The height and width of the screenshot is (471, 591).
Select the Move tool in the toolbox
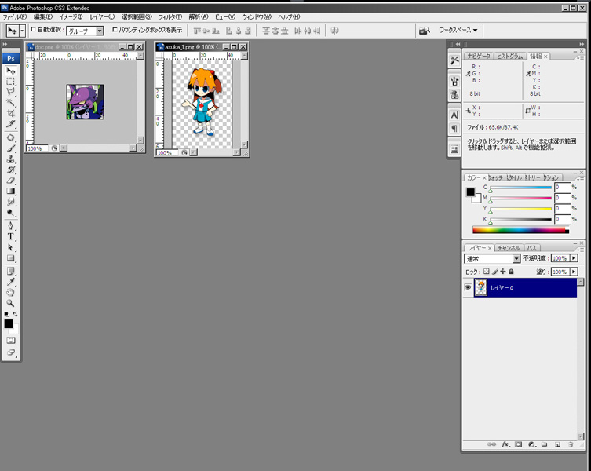(x=10, y=71)
